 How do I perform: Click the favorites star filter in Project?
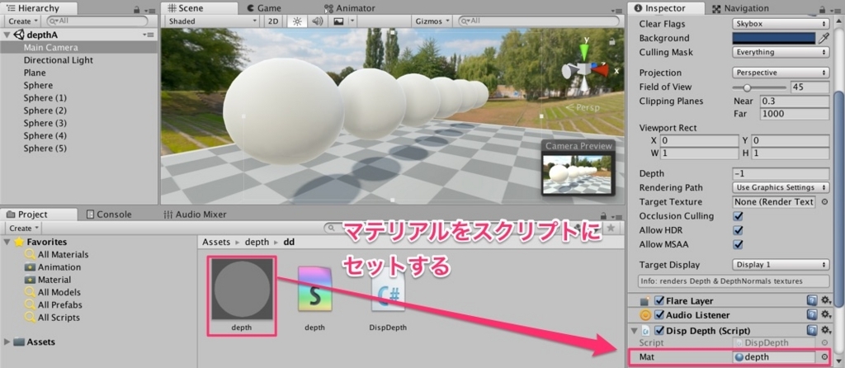pos(610,228)
